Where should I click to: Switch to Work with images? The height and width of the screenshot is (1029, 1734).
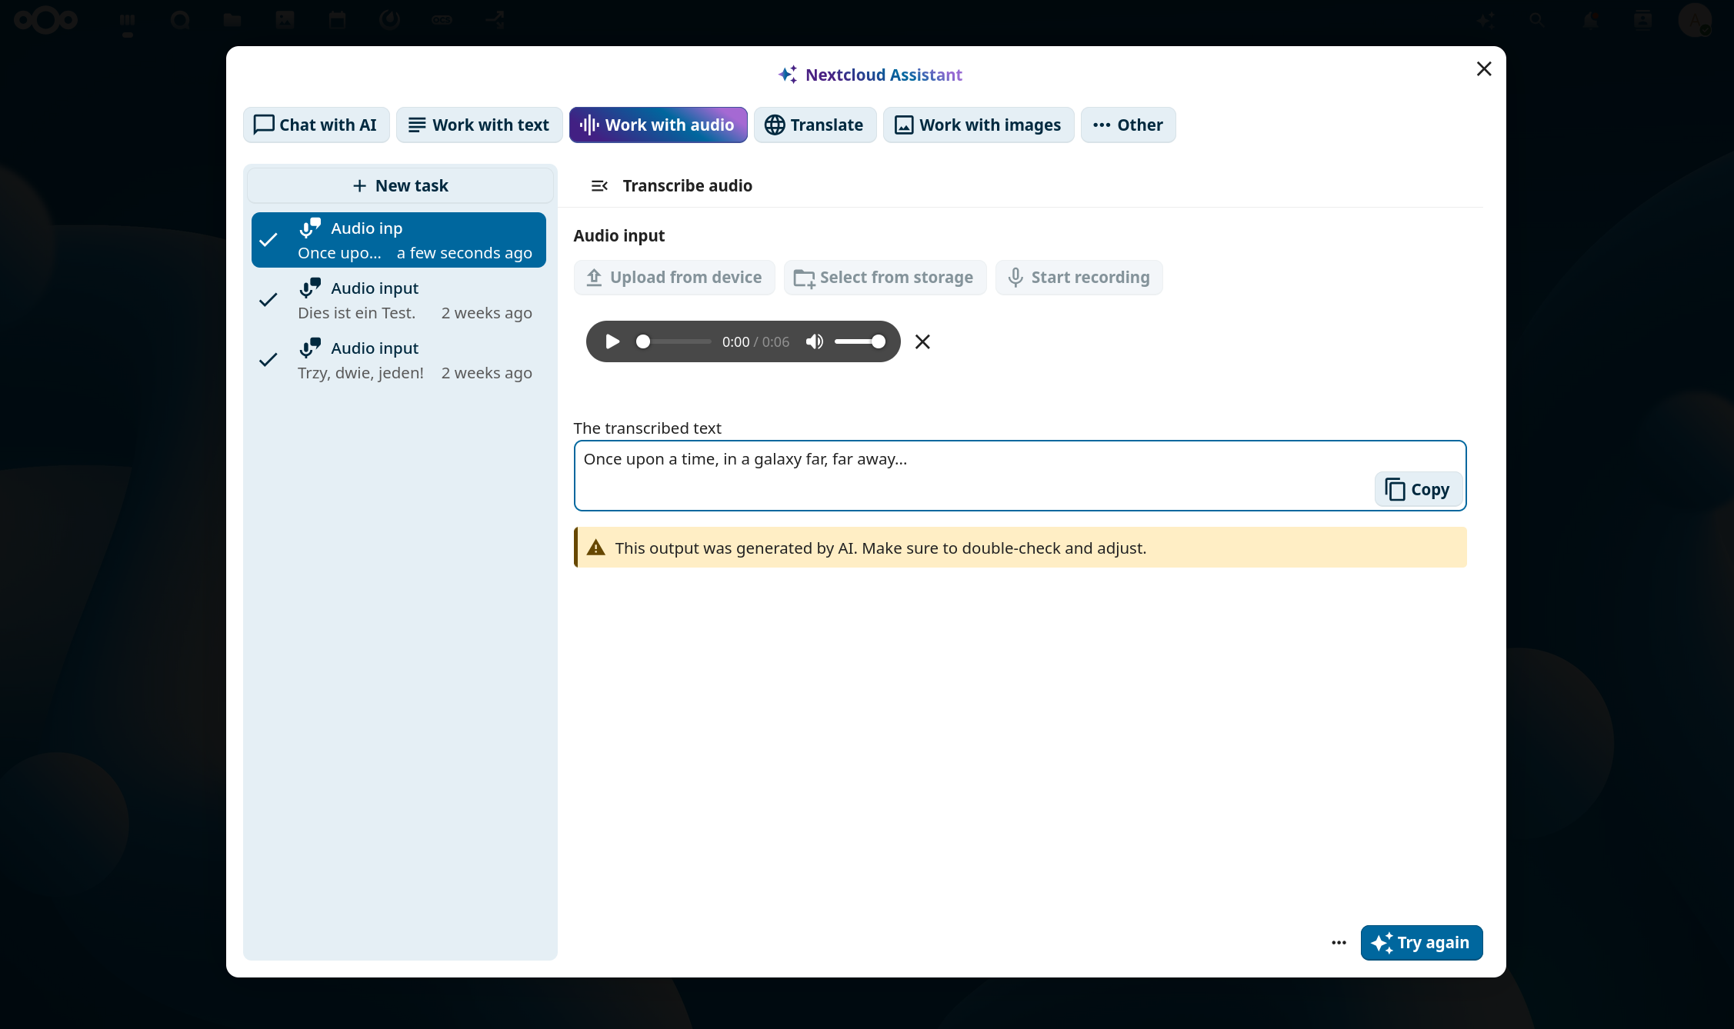click(978, 125)
